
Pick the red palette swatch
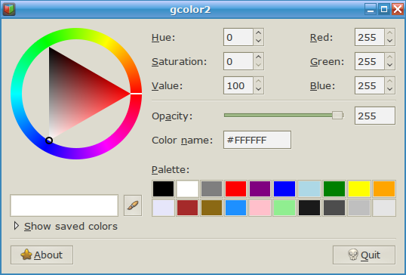pyautogui.click(x=235, y=189)
